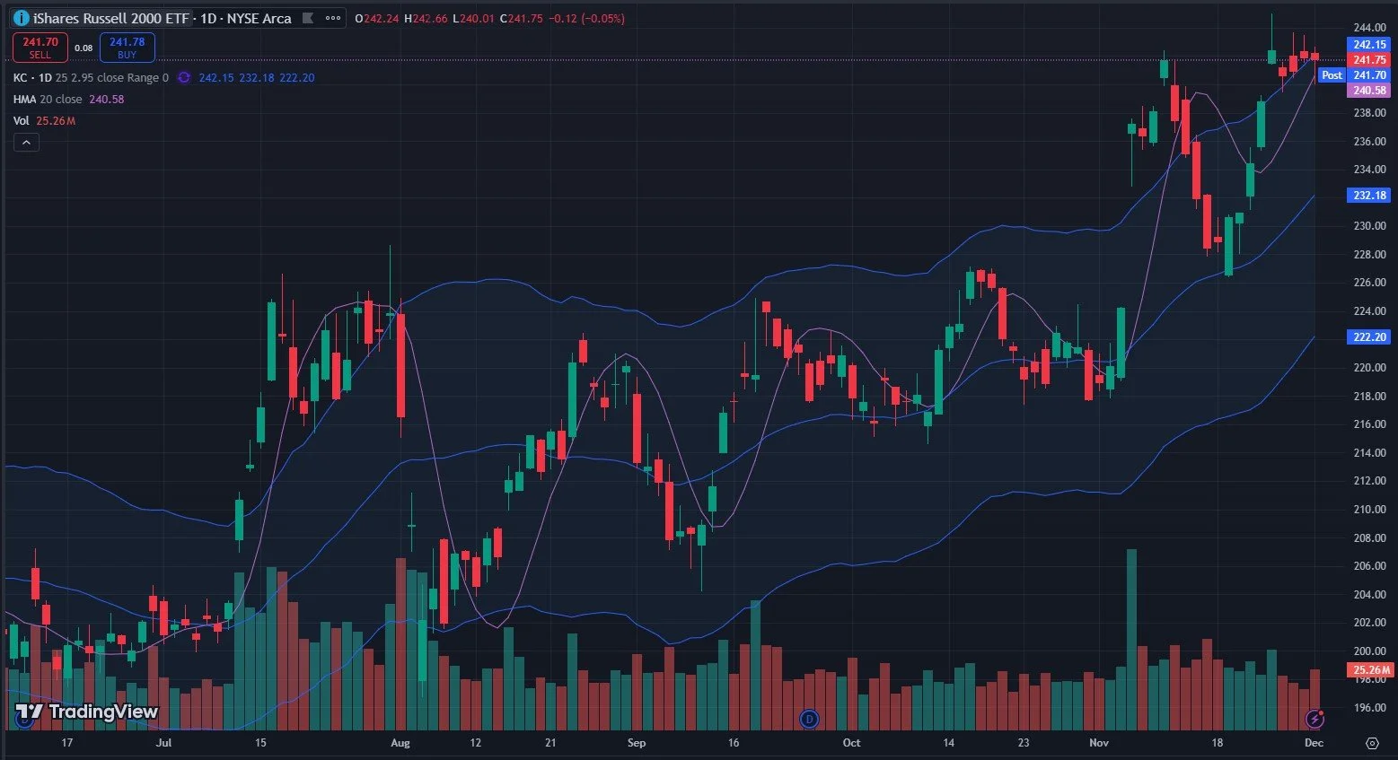Click the Vol value 25.26M in legend

pyautogui.click(x=56, y=120)
